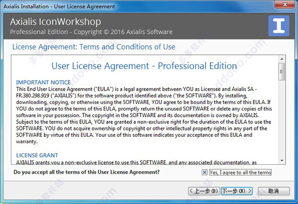Click the license text scrollbar thumb
The width and height of the screenshot is (298, 204).
click(282, 72)
